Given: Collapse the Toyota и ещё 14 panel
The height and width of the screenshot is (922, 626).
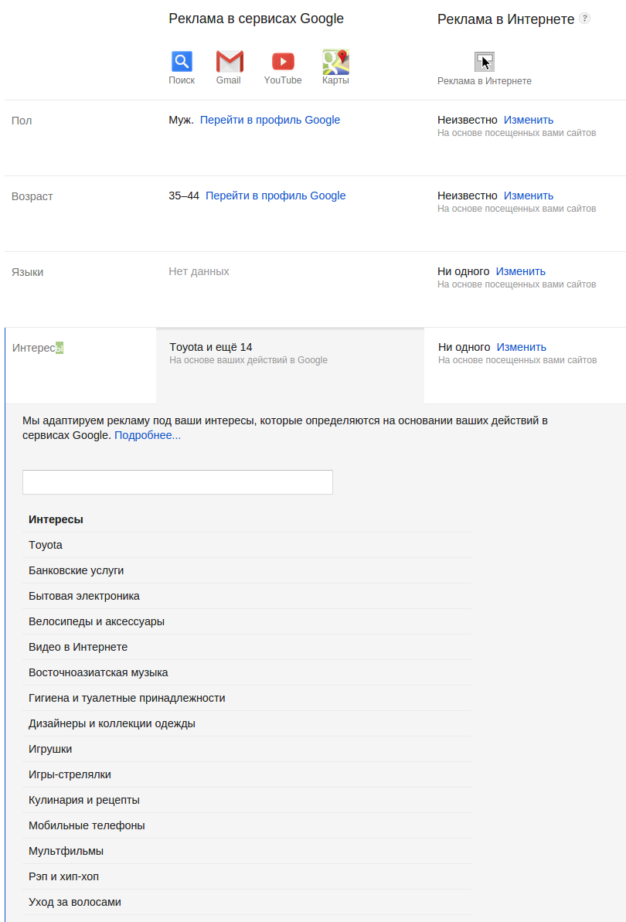Looking at the screenshot, I should pyautogui.click(x=290, y=365).
